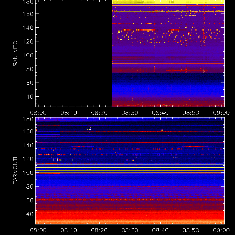Select the 140 tick label on SAN VITO plot
The height and width of the screenshot is (235, 235).
[x=28, y=28]
